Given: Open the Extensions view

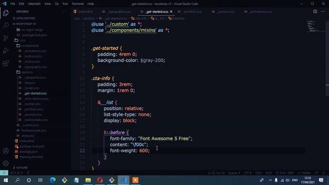Looking at the screenshot, I should tap(6, 63).
